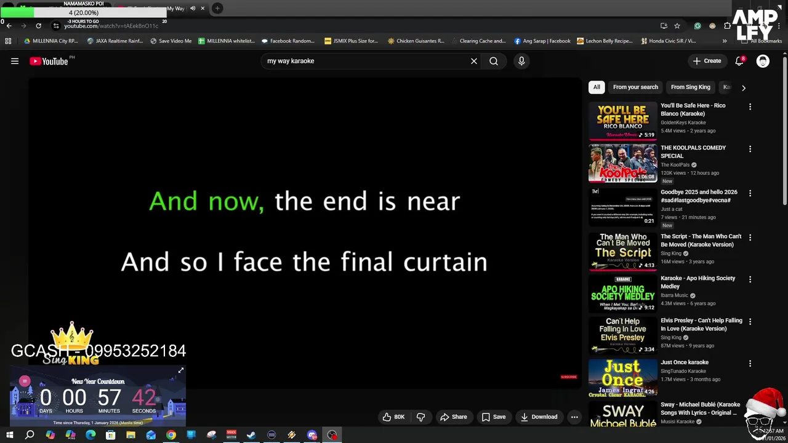Image resolution: width=788 pixels, height=443 pixels.
Task: Select the All filter chip
Action: (597, 87)
